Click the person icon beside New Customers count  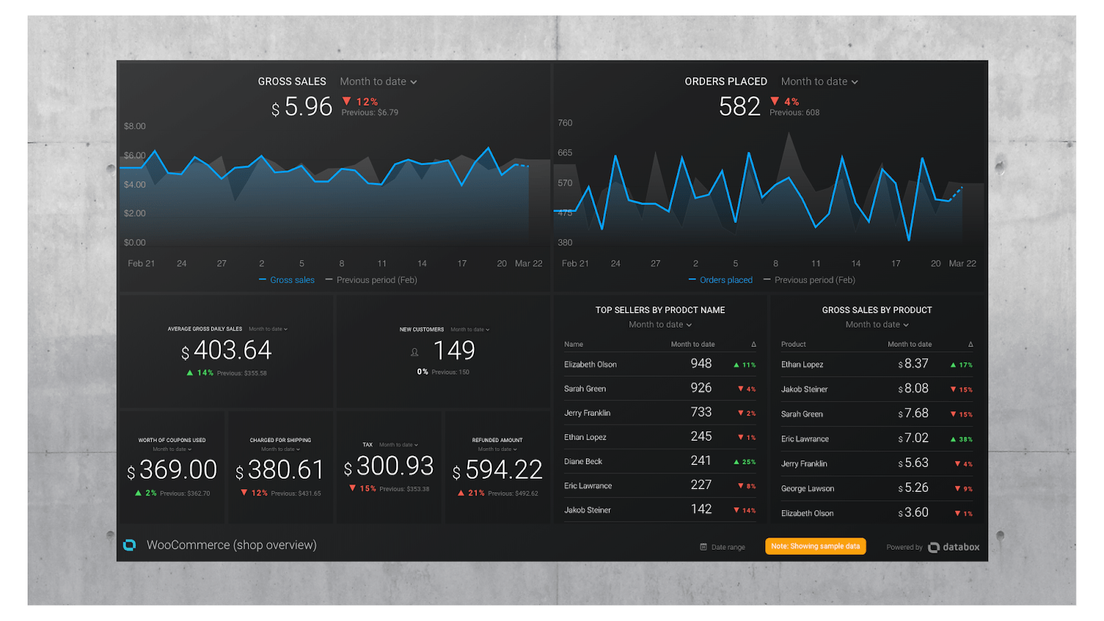coord(415,352)
